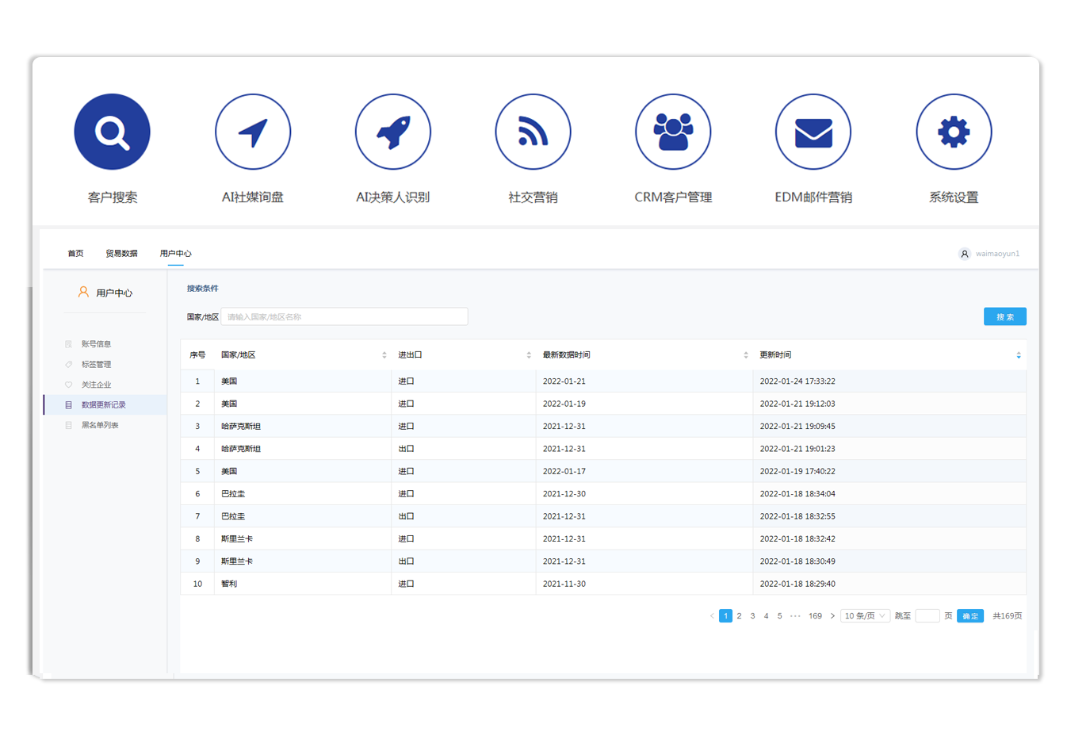Open 黑名单列表 in the sidebar

click(100, 426)
